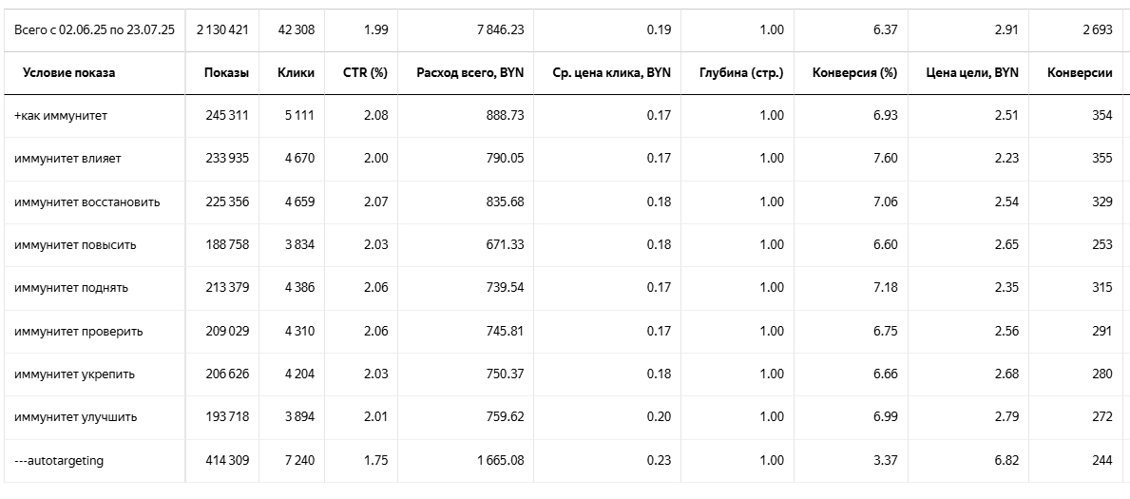Select the '---autotargeting' row label
The height and width of the screenshot is (499, 1130).
tap(59, 460)
